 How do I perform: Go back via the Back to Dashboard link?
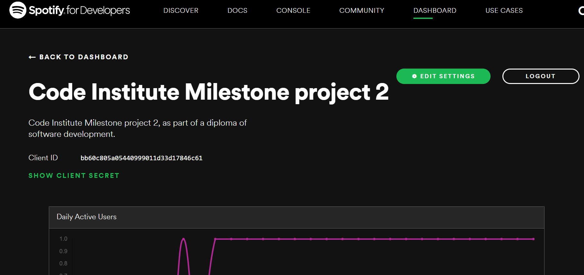pyautogui.click(x=78, y=57)
